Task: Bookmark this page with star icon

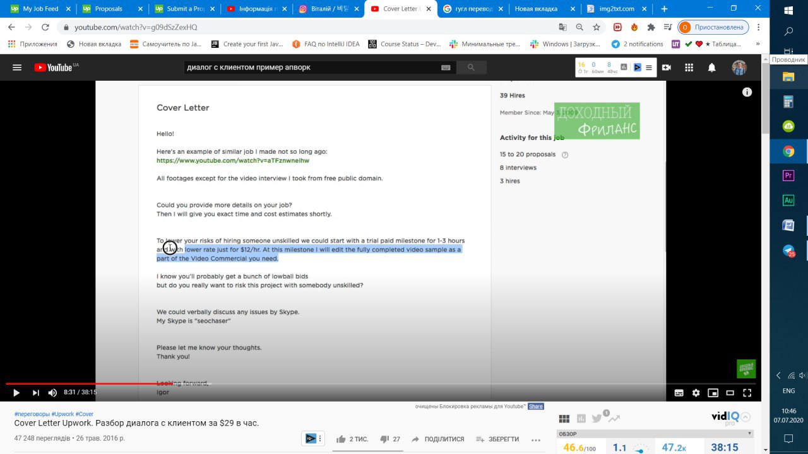Action: click(597, 27)
